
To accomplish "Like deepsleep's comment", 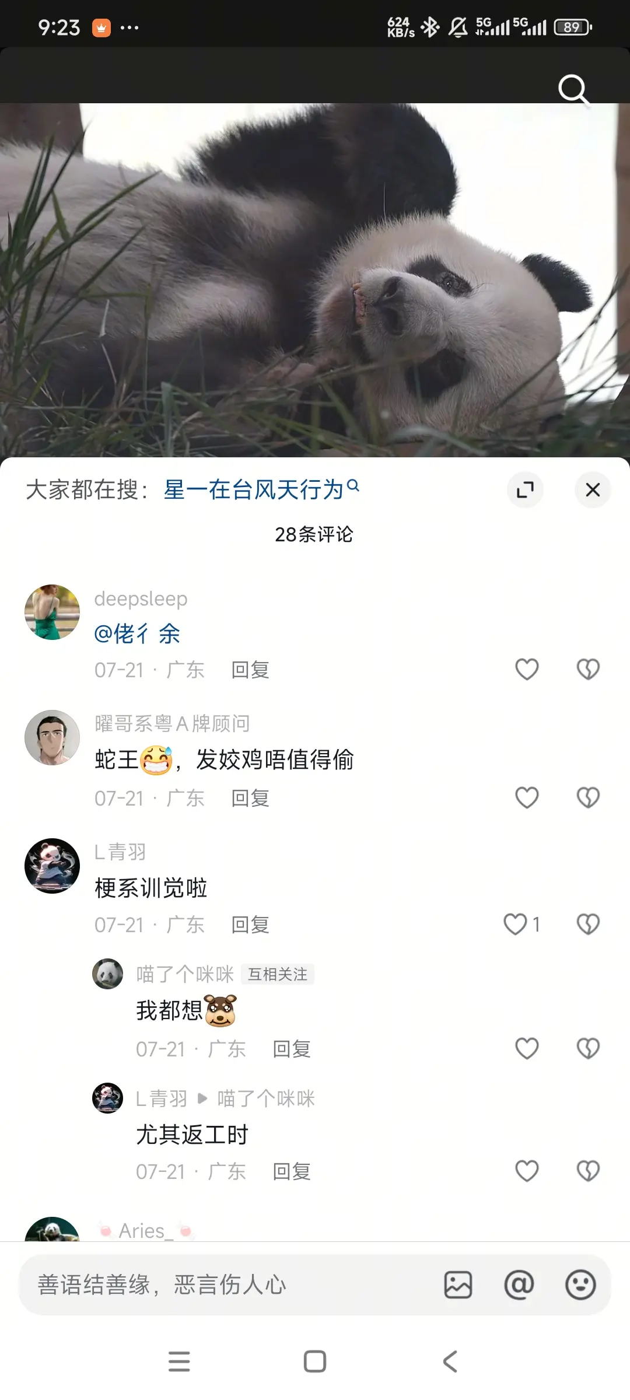I will 527,669.
